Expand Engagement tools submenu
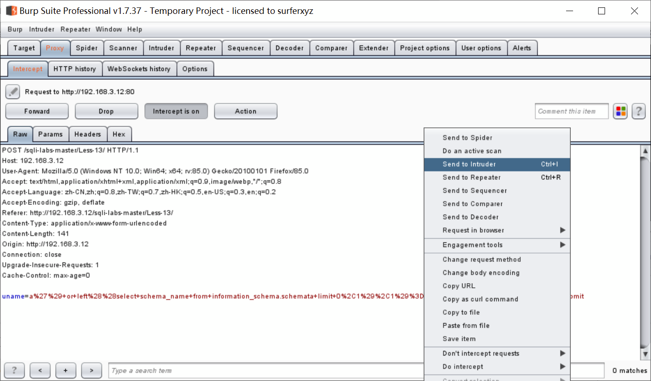 (x=497, y=245)
